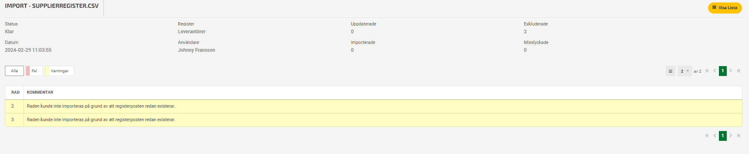
Task: Jump to last page in top pagination
Action: point(738,71)
